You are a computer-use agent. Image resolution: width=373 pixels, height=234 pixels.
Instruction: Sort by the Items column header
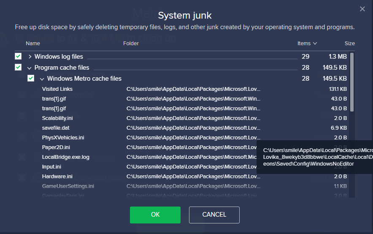tap(307, 44)
